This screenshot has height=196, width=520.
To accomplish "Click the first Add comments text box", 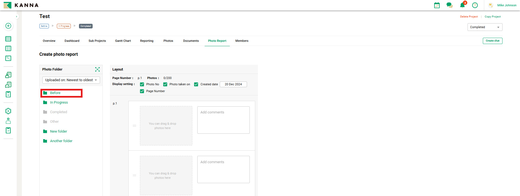I will coord(223,120).
